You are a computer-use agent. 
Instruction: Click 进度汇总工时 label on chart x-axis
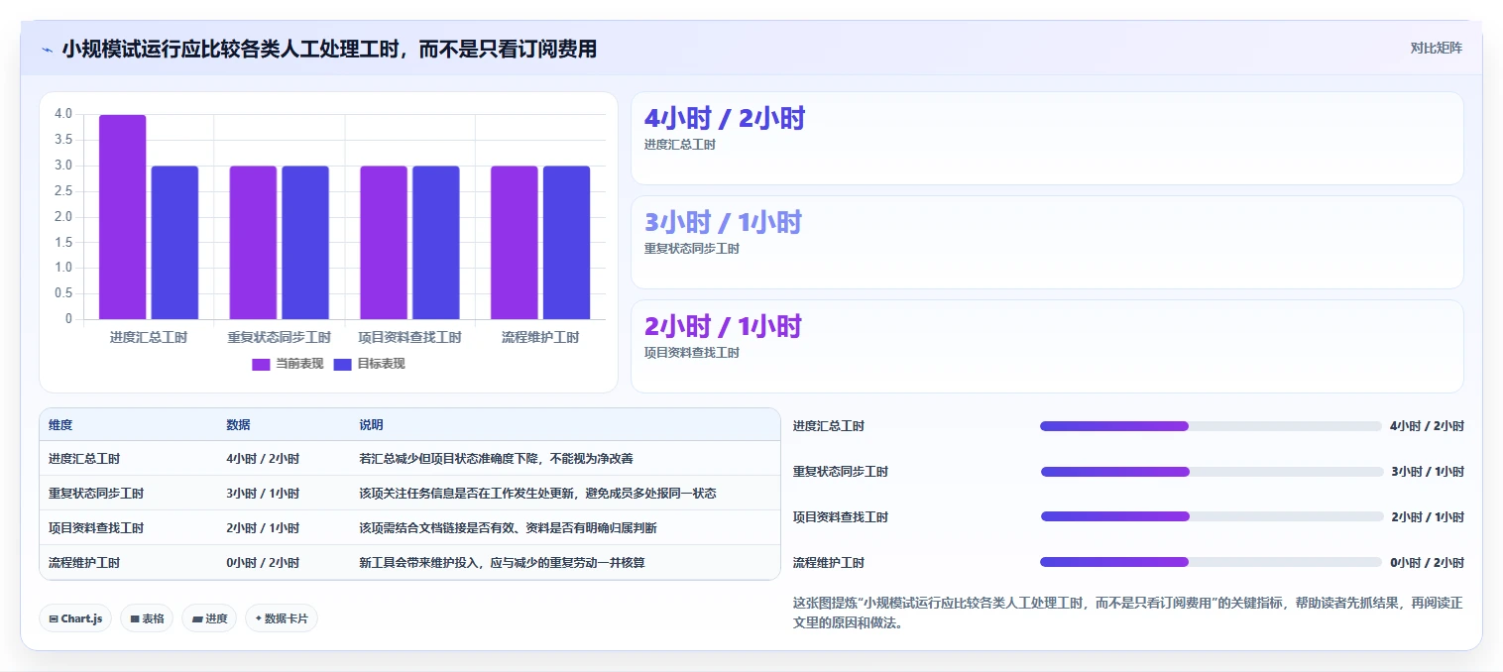[x=149, y=338]
